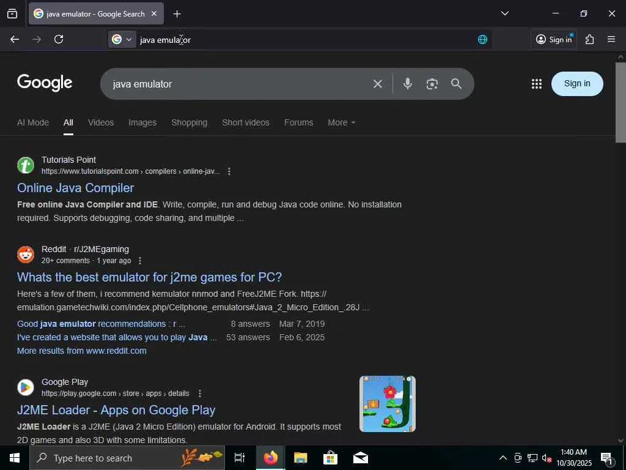
Task: Show hidden system tray icons
Action: 503,458
